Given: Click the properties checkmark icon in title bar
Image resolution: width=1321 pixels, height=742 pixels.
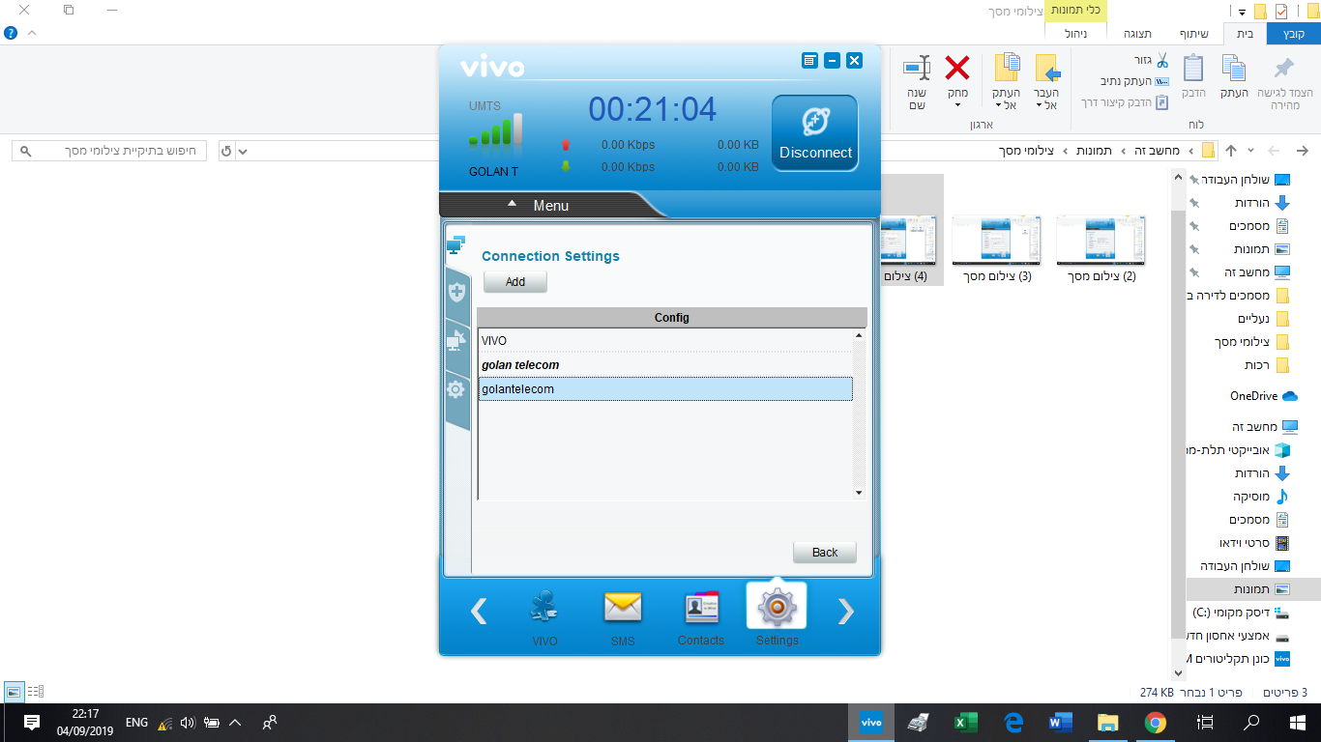Looking at the screenshot, I should click(1281, 12).
